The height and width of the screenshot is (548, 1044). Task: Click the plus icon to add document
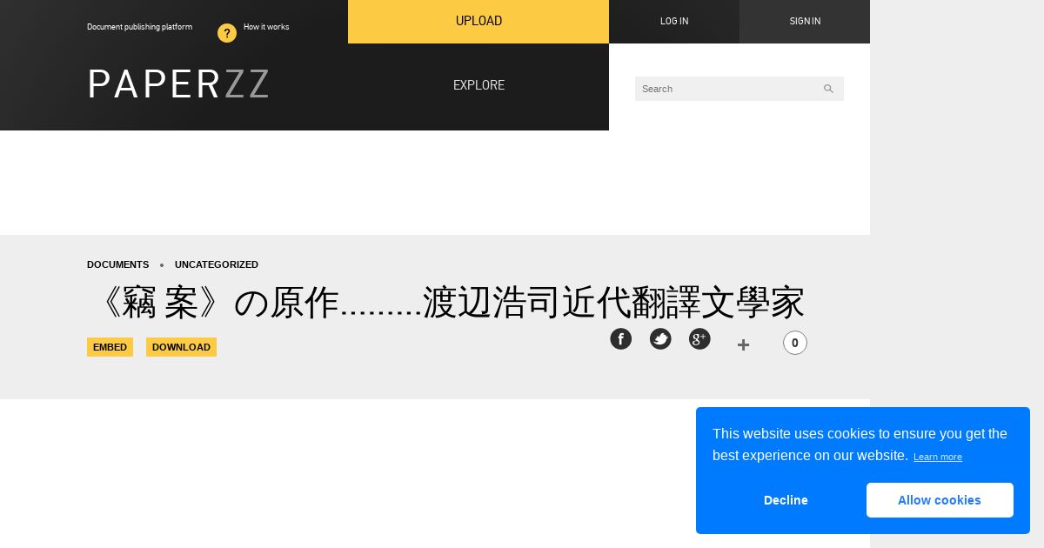click(x=743, y=344)
